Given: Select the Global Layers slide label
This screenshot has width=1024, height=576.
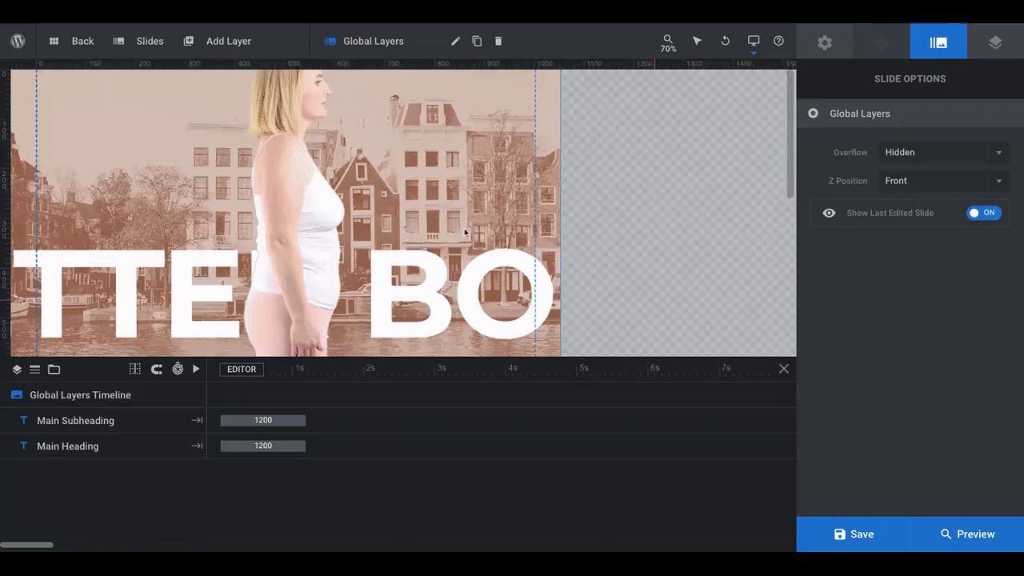Looking at the screenshot, I should (x=364, y=41).
